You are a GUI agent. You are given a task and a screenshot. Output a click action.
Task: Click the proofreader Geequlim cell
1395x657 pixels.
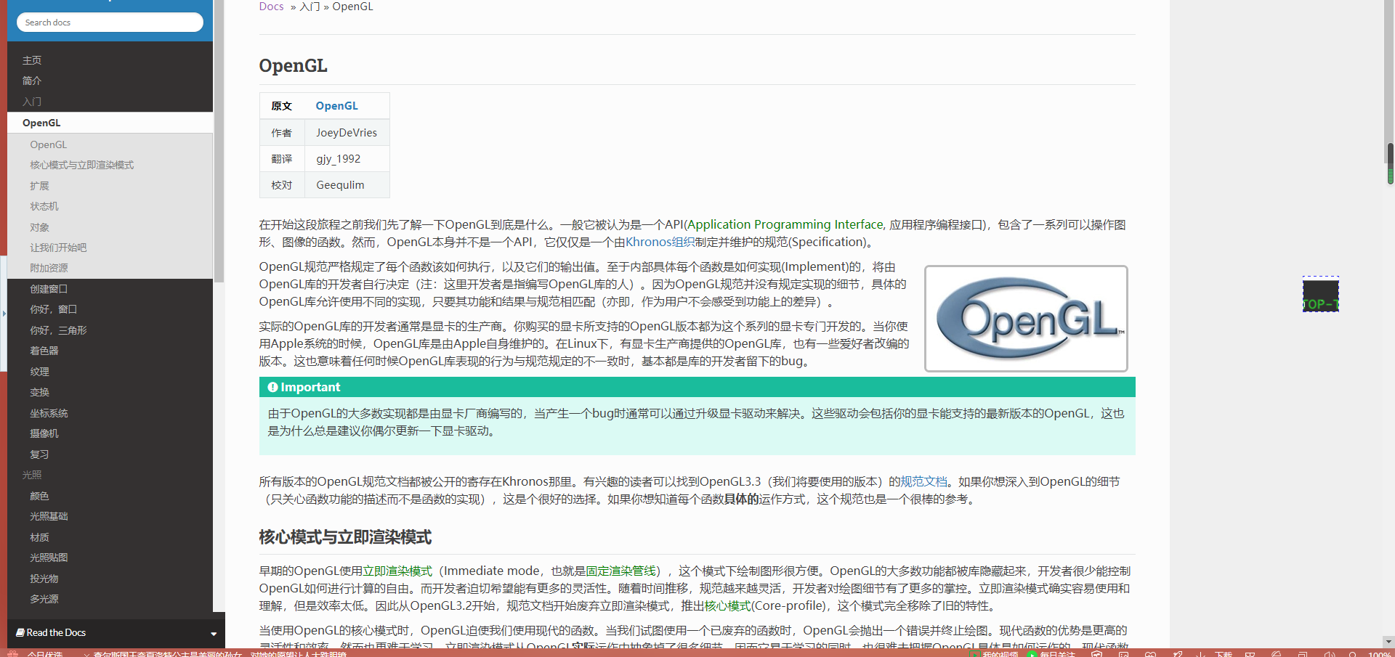click(347, 185)
